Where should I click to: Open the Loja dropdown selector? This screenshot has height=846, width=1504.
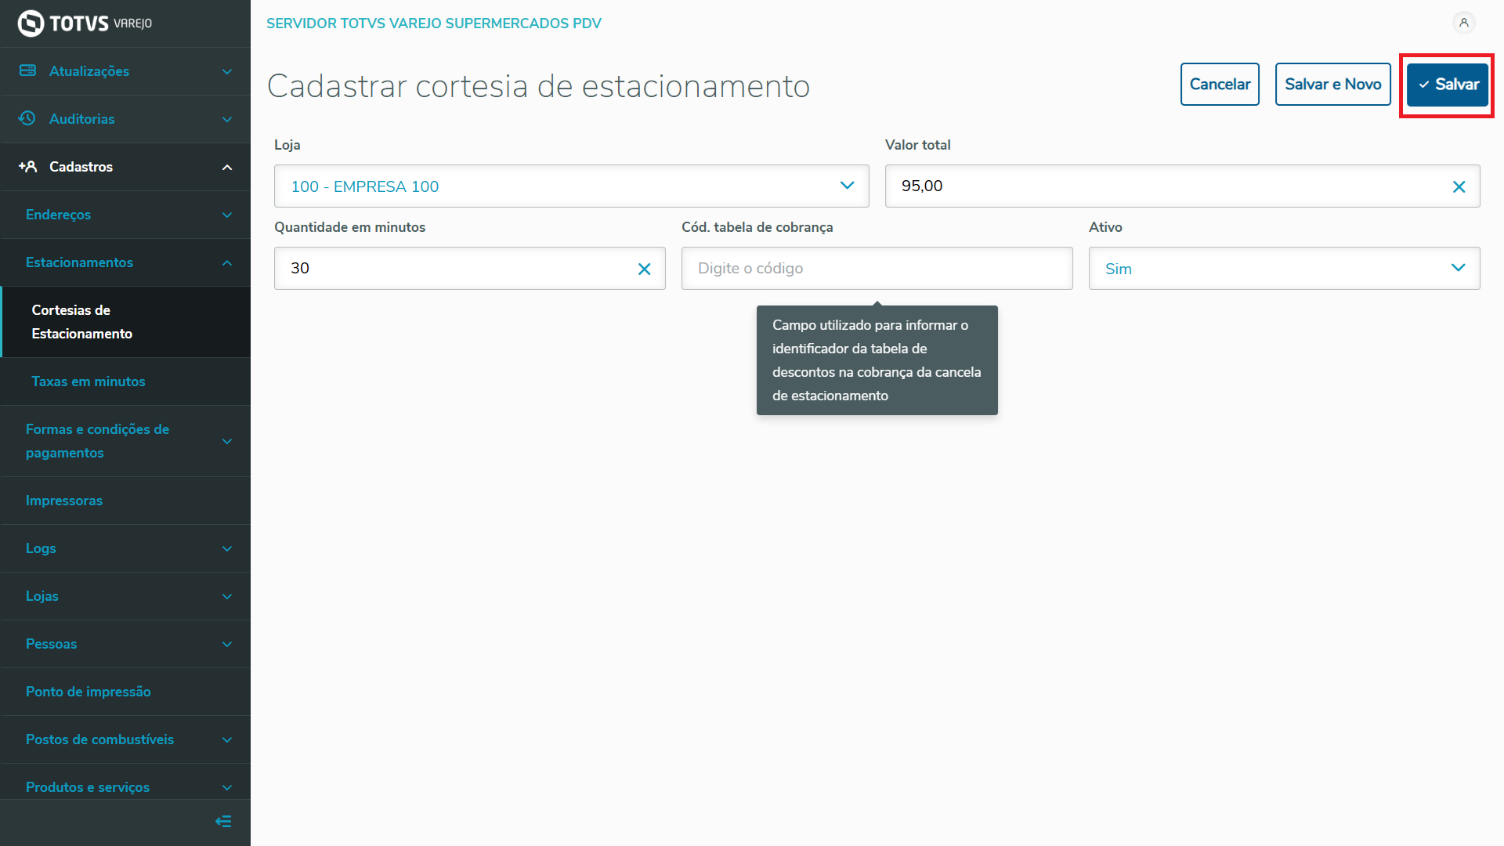click(571, 186)
